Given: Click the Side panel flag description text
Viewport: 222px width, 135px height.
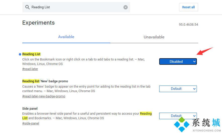Looking at the screenshot, I should coord(80,114).
